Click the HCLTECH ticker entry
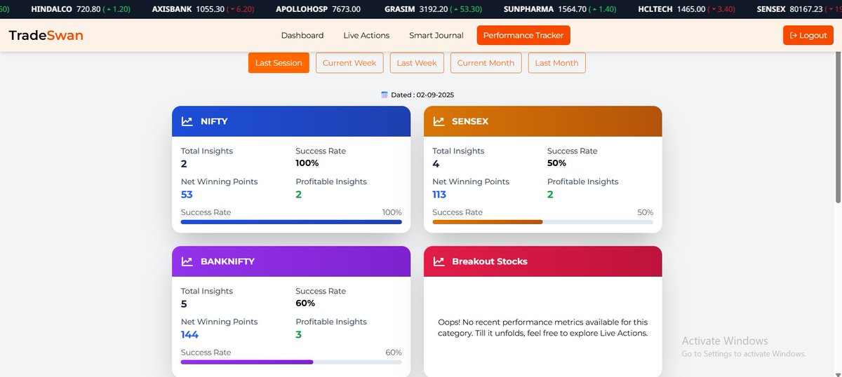 point(687,9)
